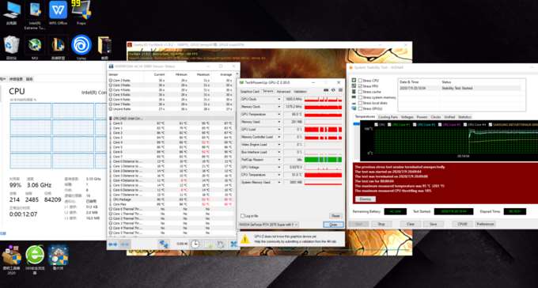Click the Task Manager CPU utilization graph
Viewport: 538px width, 288px height.
(x=58, y=135)
